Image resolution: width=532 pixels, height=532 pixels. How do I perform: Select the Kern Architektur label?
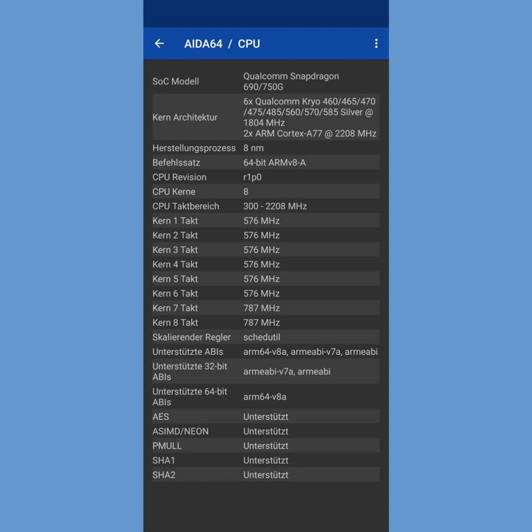pyautogui.click(x=185, y=117)
